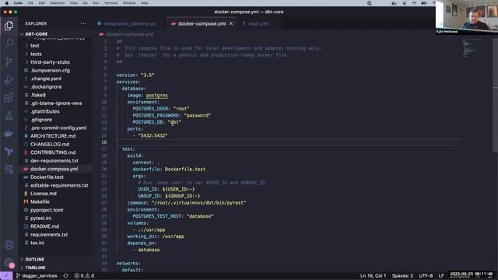This screenshot has width=498, height=280.
Task: Change indentation via Spaces: 2
Action: point(403,275)
